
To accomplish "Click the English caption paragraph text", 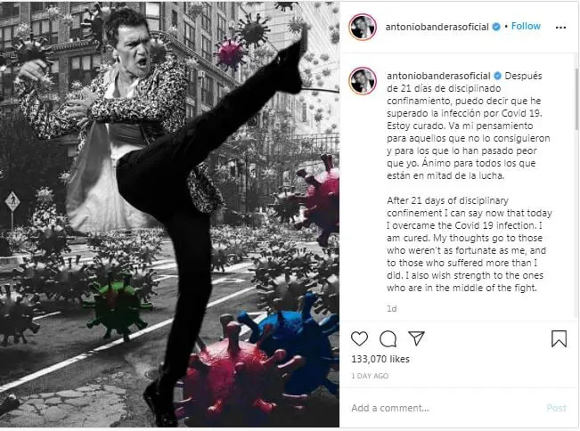I will tap(469, 244).
